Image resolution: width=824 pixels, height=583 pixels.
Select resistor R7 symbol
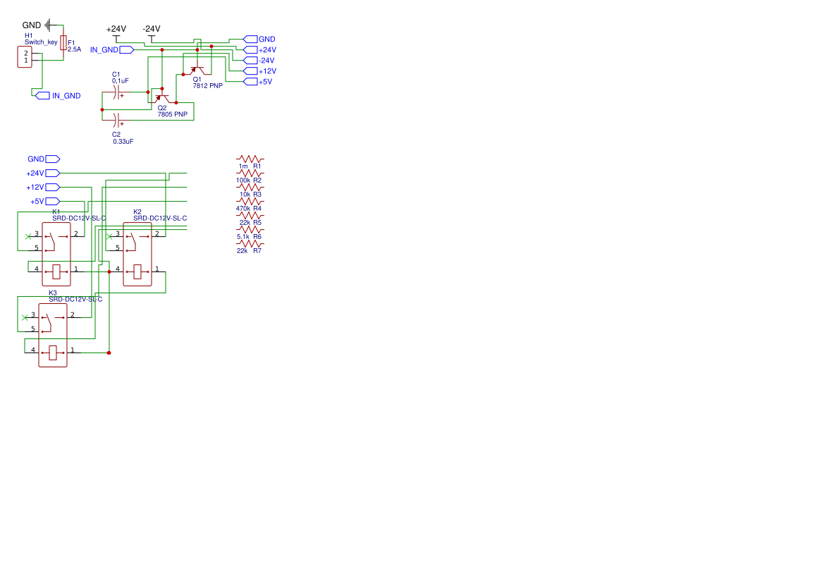point(250,243)
